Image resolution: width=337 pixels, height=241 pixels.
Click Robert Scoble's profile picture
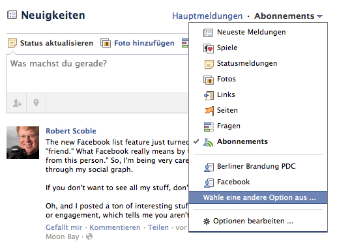pyautogui.click(x=23, y=143)
